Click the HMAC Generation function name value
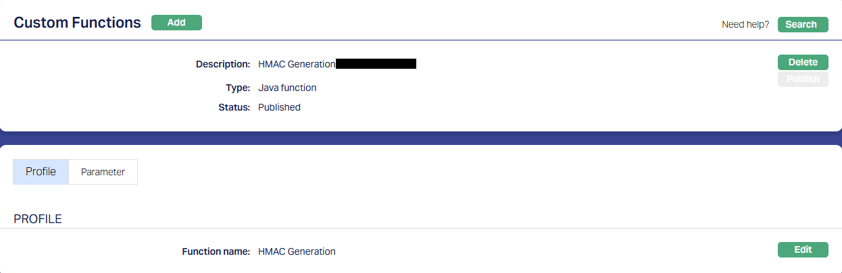Image resolution: width=842 pixels, height=273 pixels. point(297,251)
